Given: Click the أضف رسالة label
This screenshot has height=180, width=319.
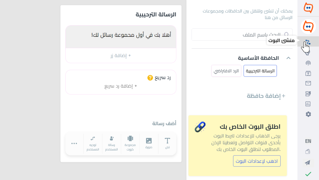Looking at the screenshot, I should (164, 123).
